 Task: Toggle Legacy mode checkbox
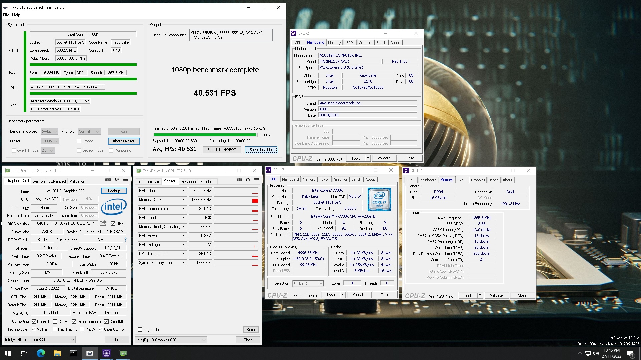click(x=79, y=150)
